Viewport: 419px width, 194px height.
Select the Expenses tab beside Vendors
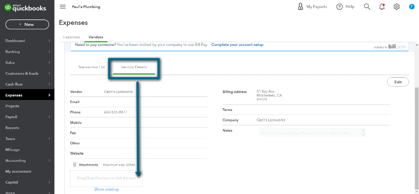[71, 37]
